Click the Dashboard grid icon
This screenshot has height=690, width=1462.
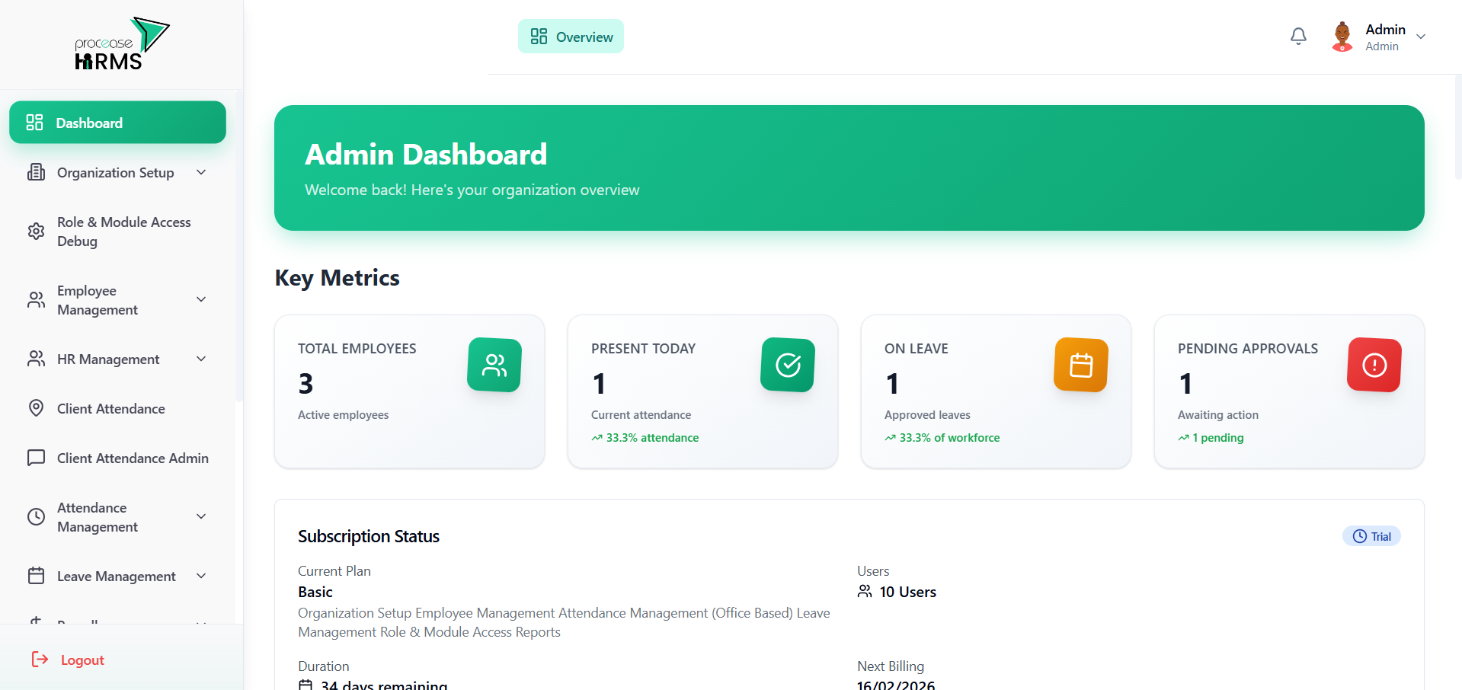[x=35, y=123]
